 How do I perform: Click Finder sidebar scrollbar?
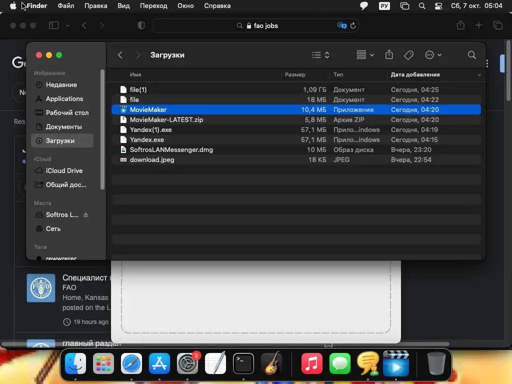[102, 129]
